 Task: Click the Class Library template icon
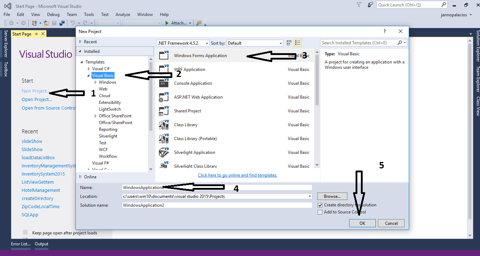pyautogui.click(x=163, y=124)
